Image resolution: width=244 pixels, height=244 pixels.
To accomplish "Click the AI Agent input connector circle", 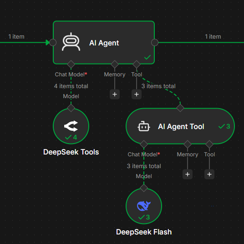I will coord(53,42).
